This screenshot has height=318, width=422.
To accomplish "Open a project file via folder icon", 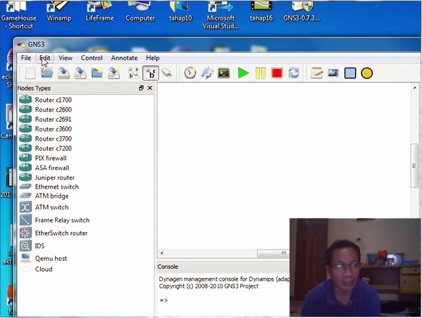I will pyautogui.click(x=47, y=73).
